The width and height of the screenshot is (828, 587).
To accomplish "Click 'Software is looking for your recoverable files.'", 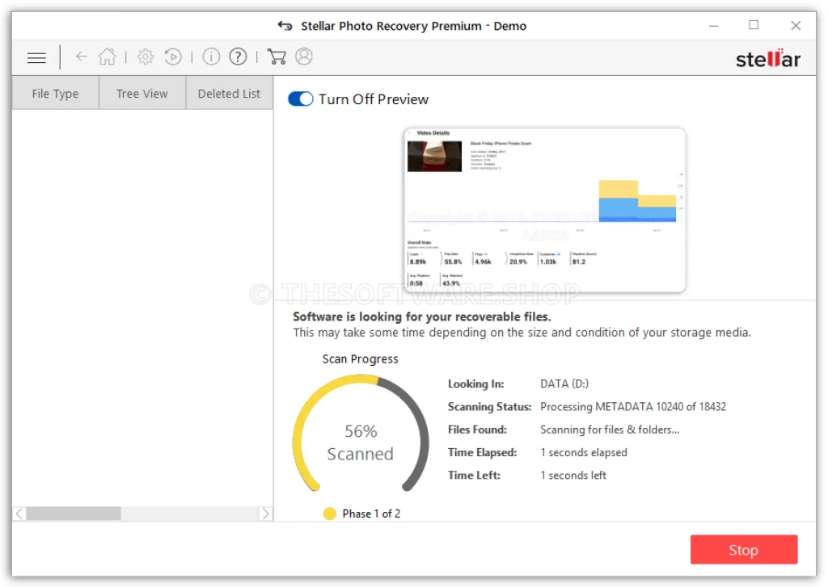I will (421, 317).
